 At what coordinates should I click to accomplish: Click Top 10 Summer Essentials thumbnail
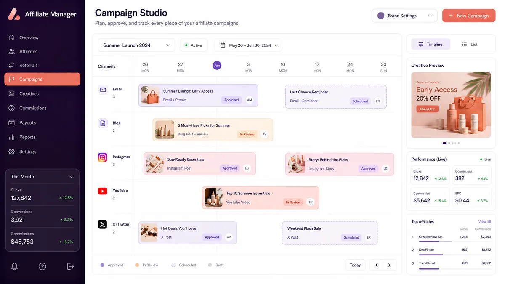pyautogui.click(x=213, y=198)
